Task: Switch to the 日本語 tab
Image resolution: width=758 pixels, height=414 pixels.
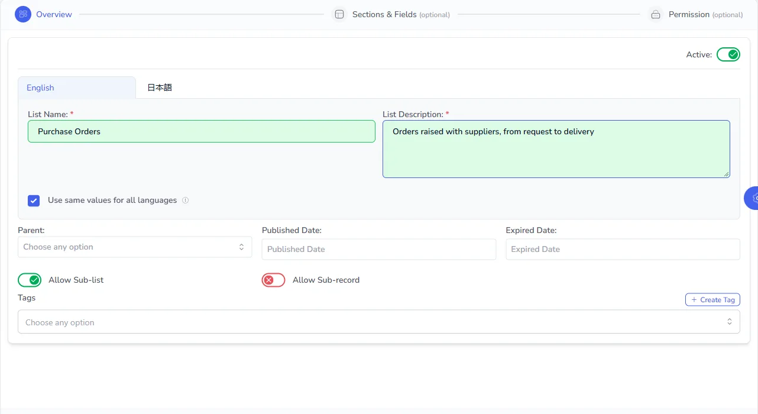Action: point(160,88)
